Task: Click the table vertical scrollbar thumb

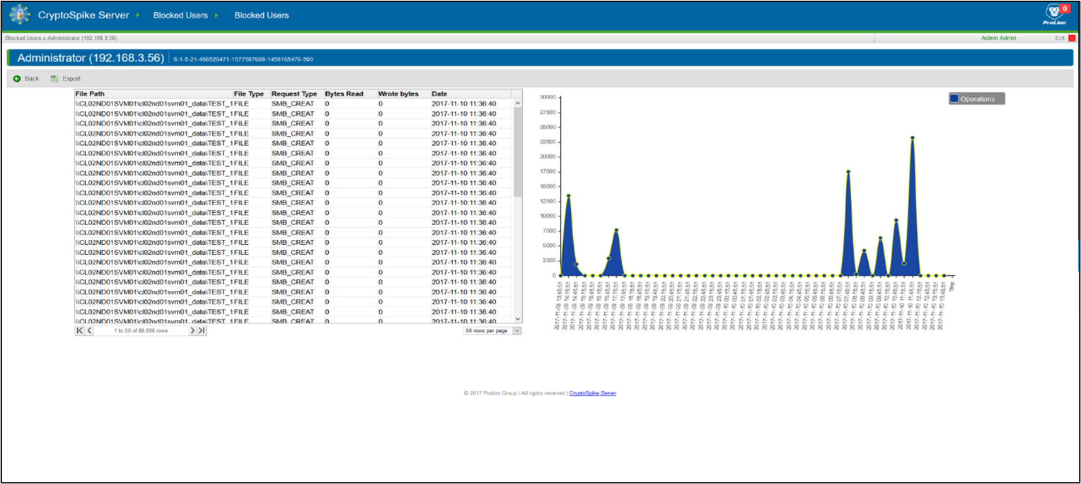Action: (x=517, y=151)
